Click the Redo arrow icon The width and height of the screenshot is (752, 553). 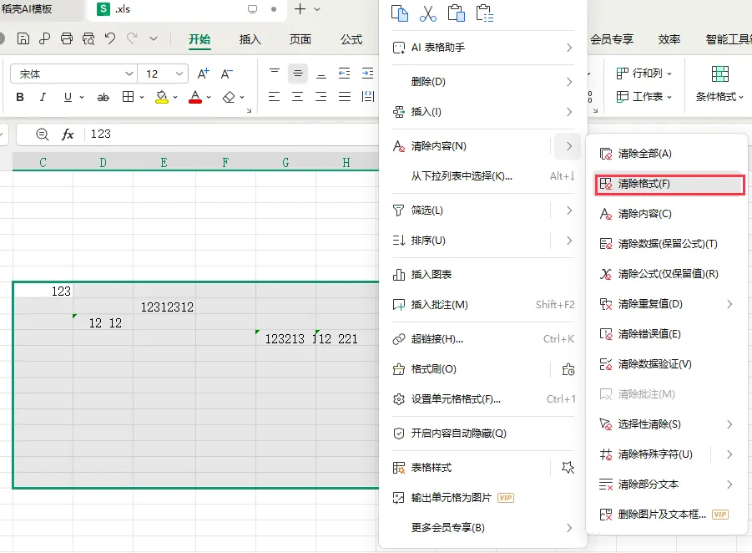click(133, 38)
